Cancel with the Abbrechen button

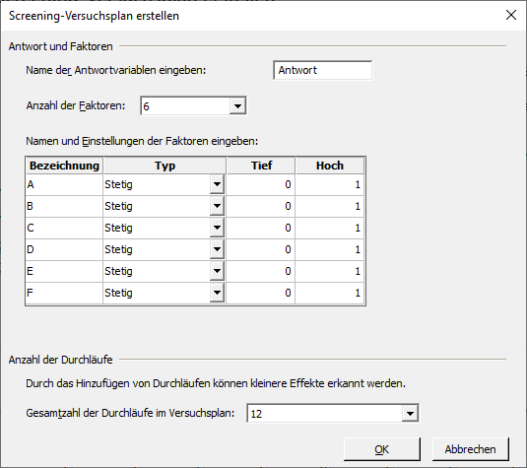[x=470, y=449]
